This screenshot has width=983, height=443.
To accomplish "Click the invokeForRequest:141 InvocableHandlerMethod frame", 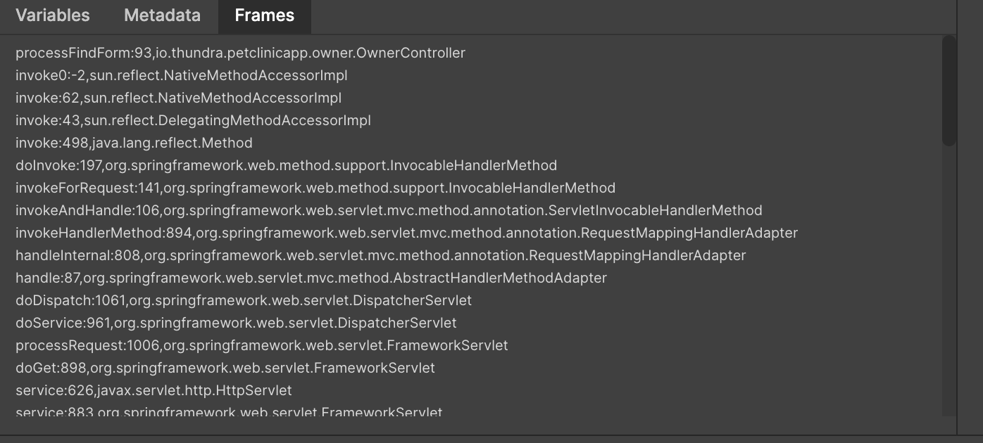I will click(x=315, y=188).
